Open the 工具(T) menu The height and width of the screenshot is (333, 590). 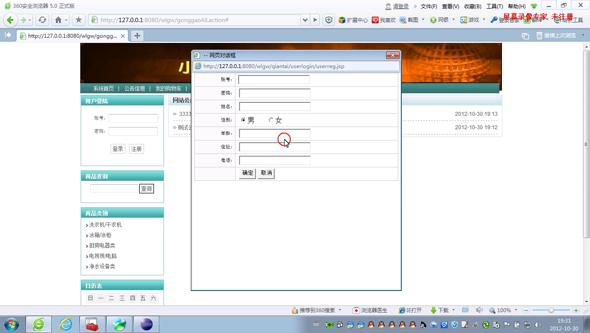point(495,6)
